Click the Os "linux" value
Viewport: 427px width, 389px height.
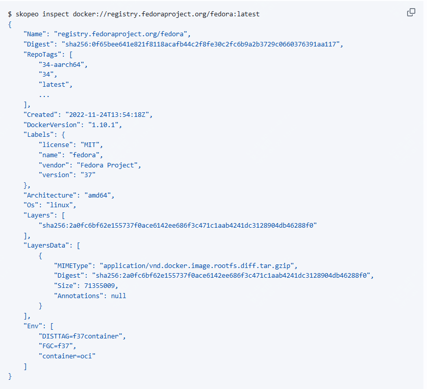[x=61, y=205]
